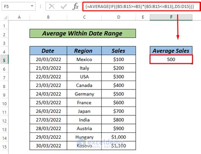Select the sales cell showing $100

coord(119,59)
